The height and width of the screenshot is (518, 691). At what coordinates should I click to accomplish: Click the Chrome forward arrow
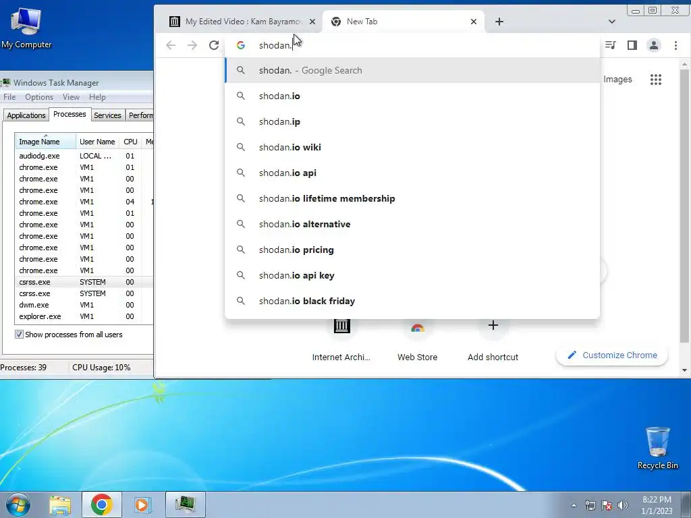[192, 45]
